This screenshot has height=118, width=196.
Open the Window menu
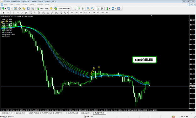point(40,5)
